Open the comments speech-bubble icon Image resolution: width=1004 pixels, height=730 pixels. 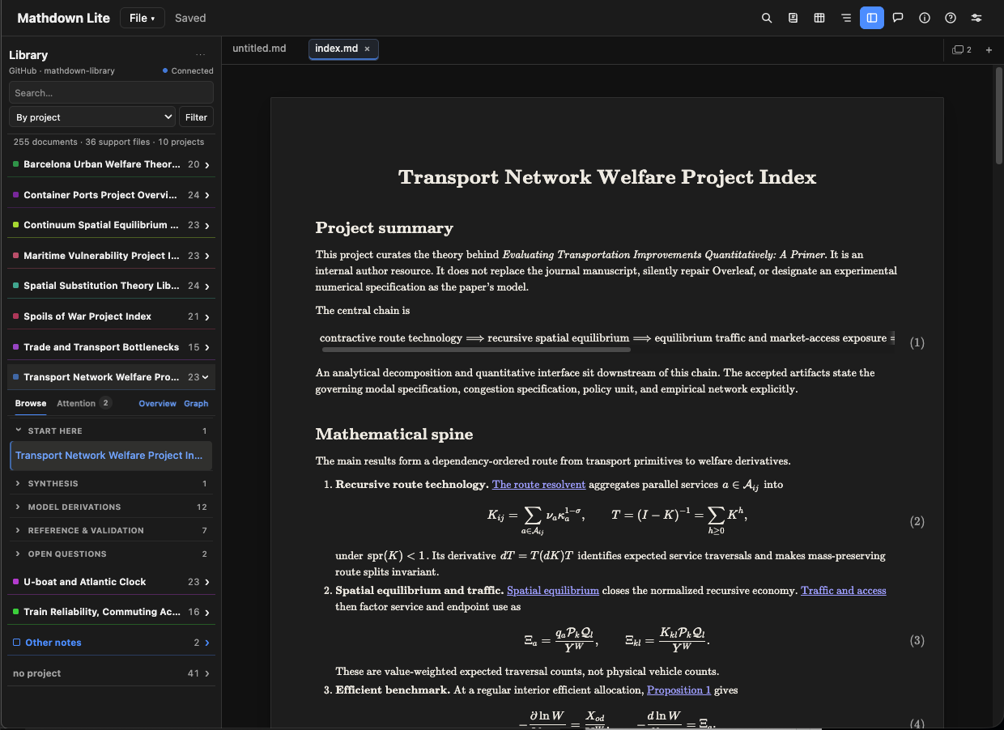898,18
